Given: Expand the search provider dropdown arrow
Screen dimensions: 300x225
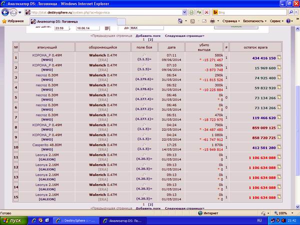Looking at the screenshot, I should 296,12.
